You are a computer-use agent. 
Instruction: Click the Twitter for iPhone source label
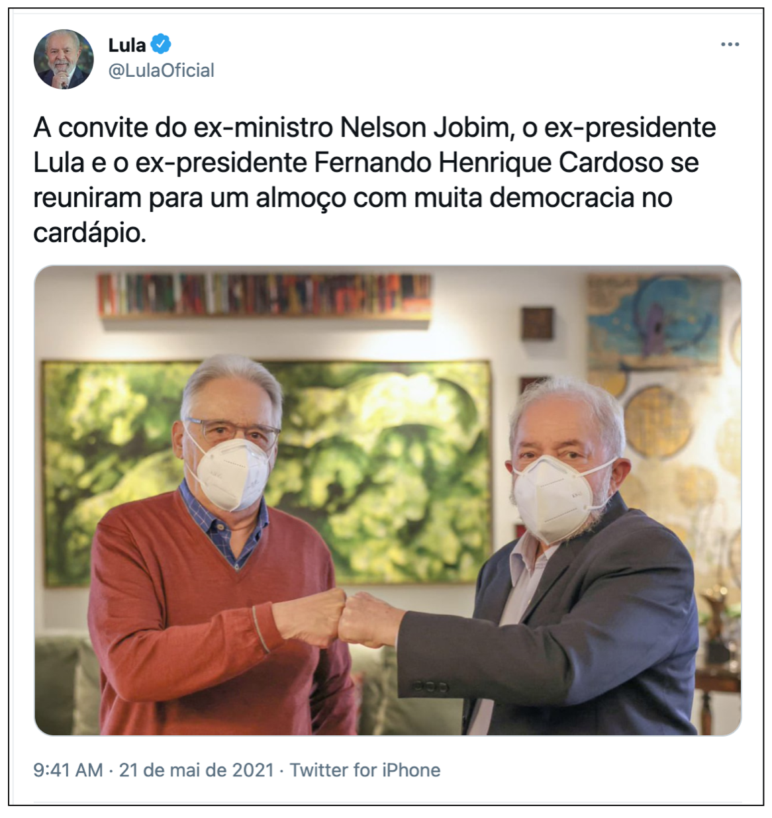coord(365,770)
